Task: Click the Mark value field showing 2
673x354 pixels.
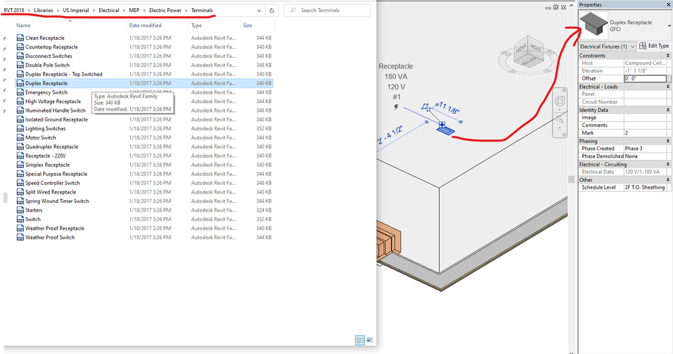Action: [645, 133]
